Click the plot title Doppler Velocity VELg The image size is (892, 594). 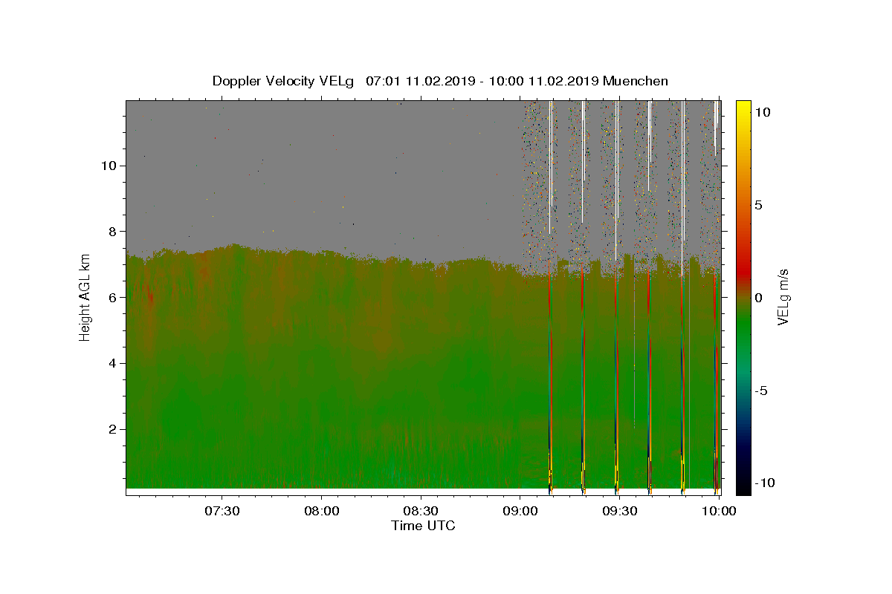285,81
